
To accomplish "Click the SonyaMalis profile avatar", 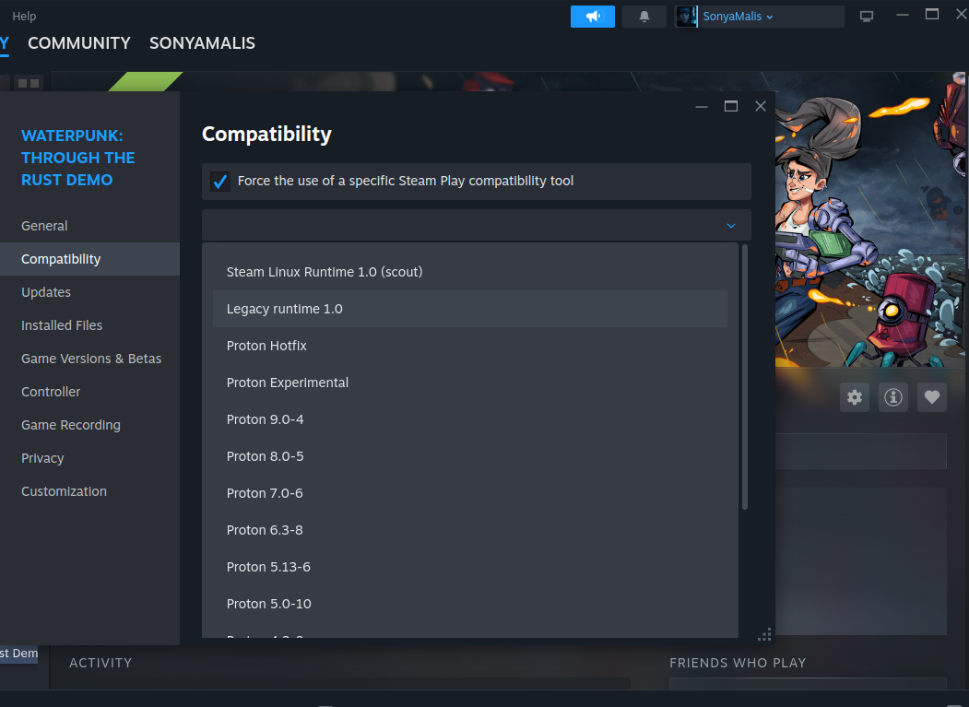I will pos(686,17).
